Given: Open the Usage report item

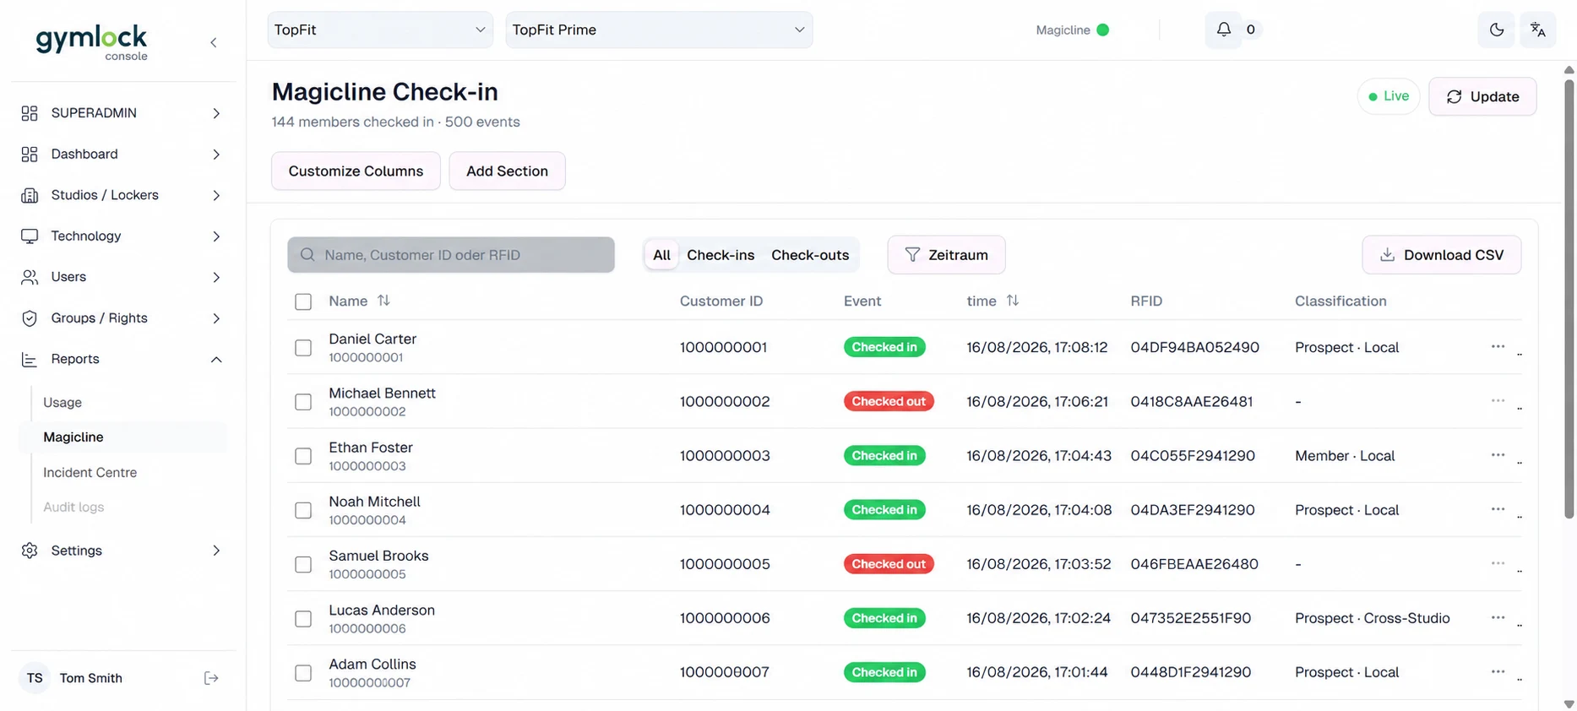Looking at the screenshot, I should tap(63, 403).
